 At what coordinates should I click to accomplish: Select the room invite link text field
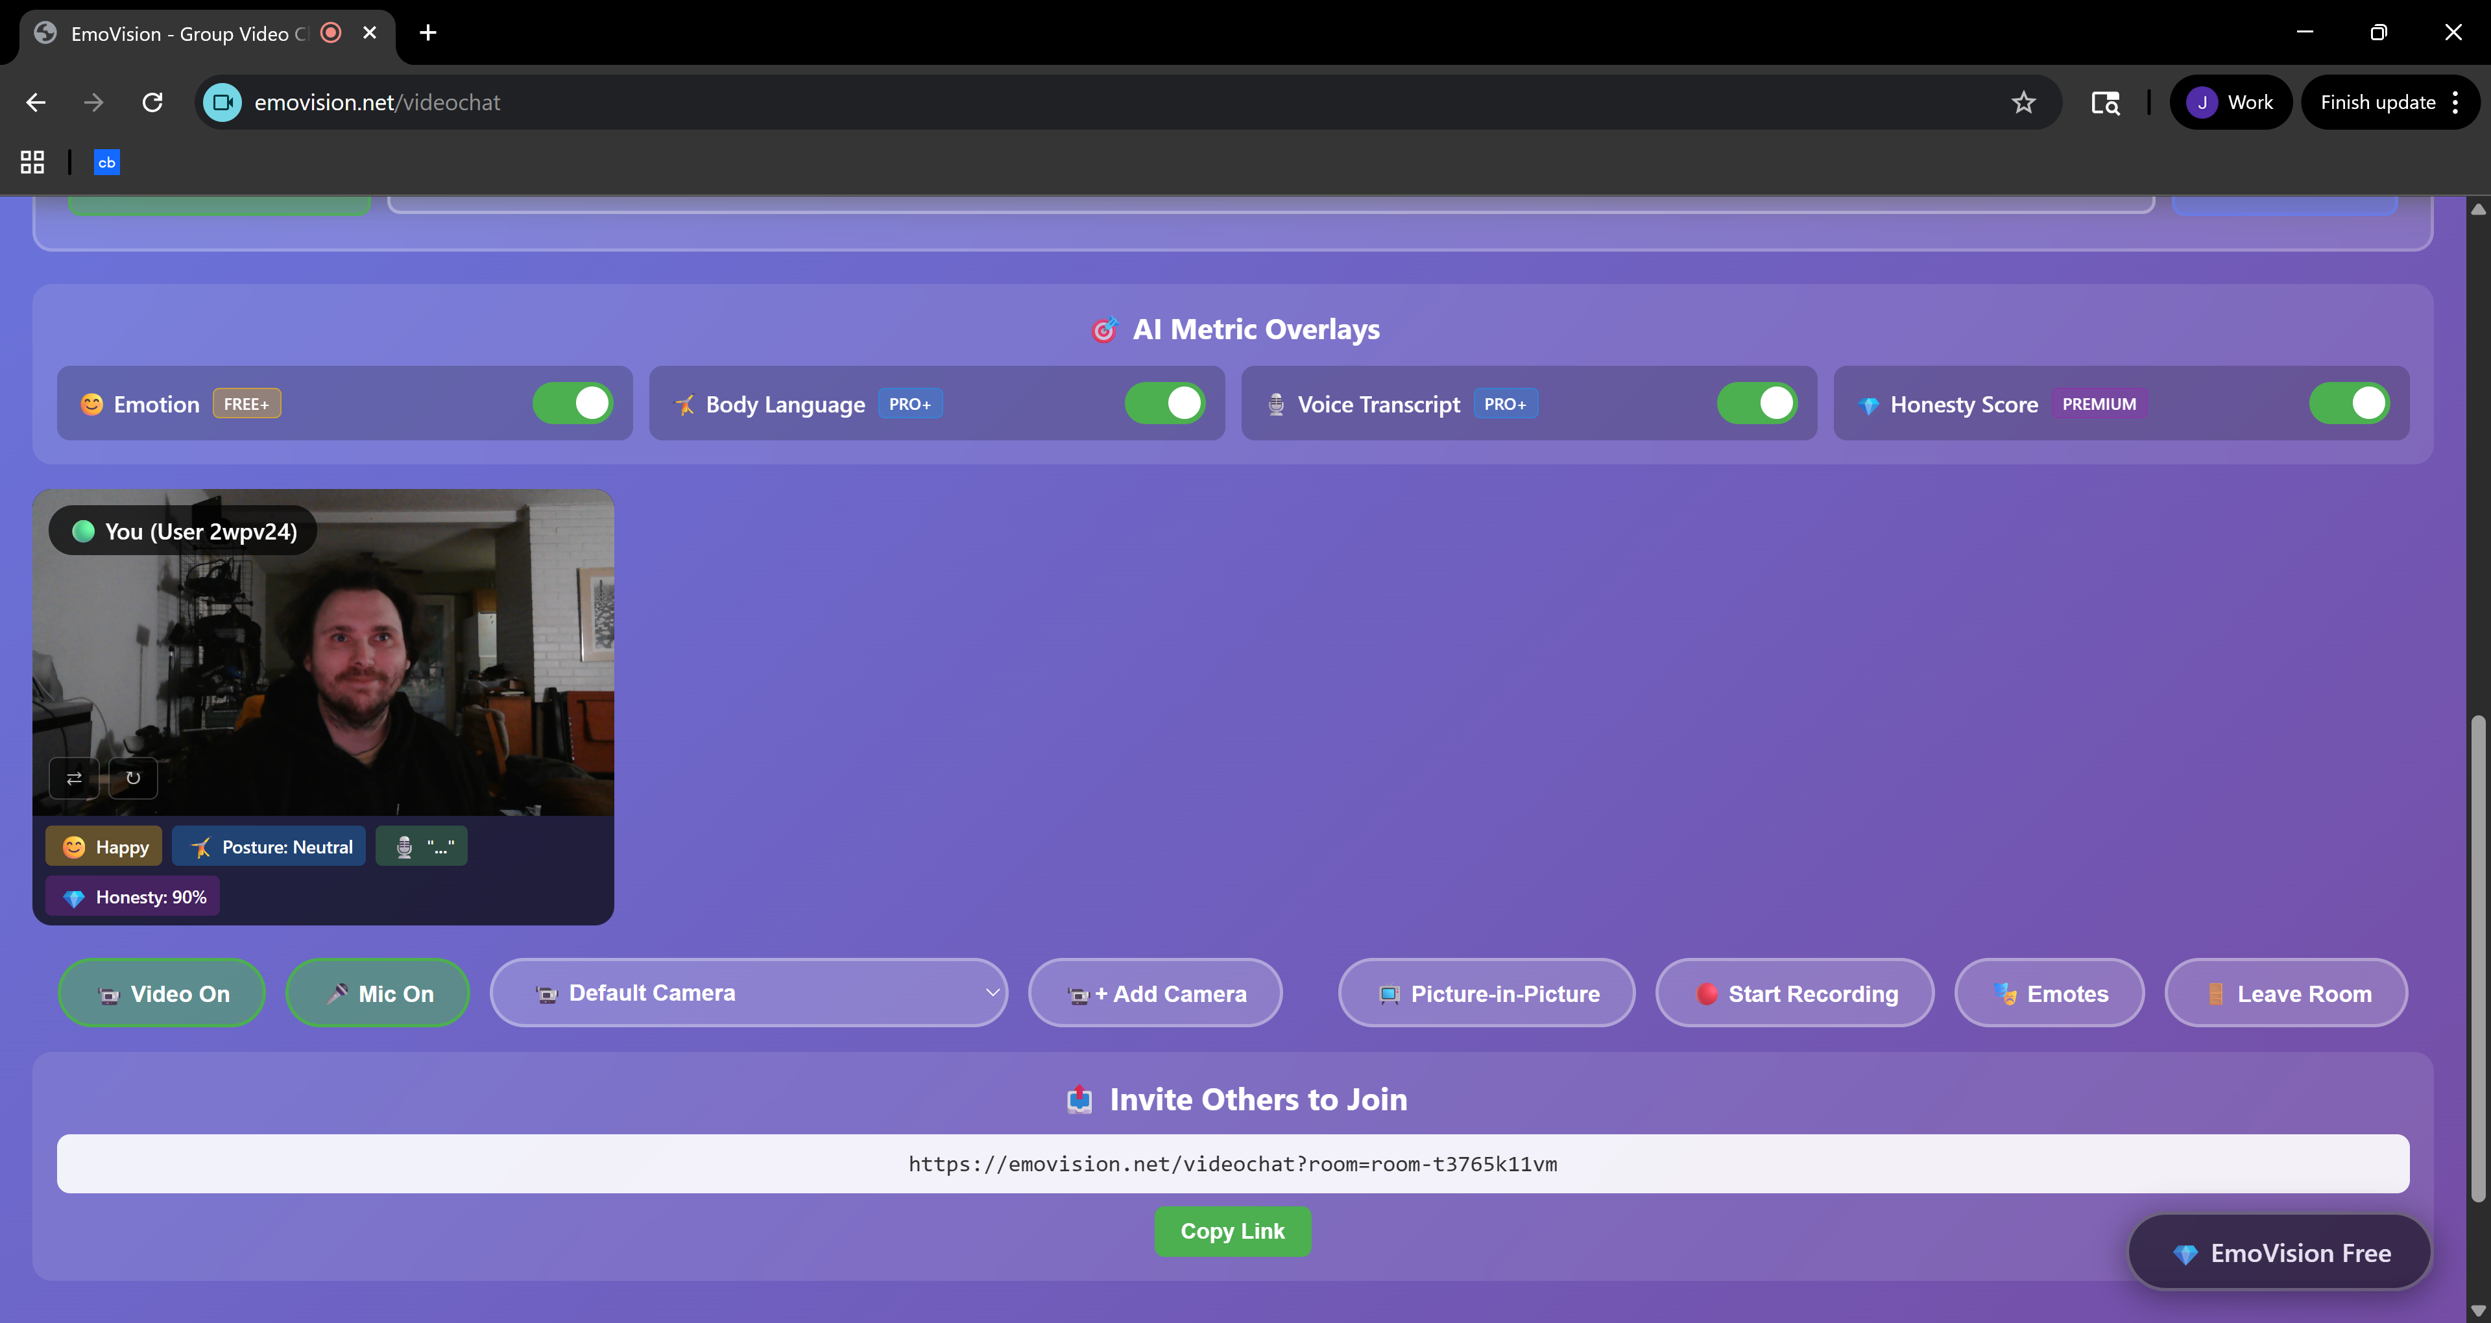[x=1232, y=1163]
